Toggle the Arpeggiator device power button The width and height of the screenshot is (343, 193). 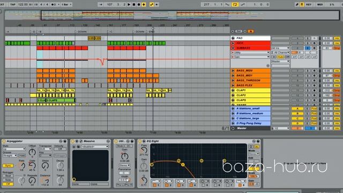pyautogui.click(x=4, y=142)
